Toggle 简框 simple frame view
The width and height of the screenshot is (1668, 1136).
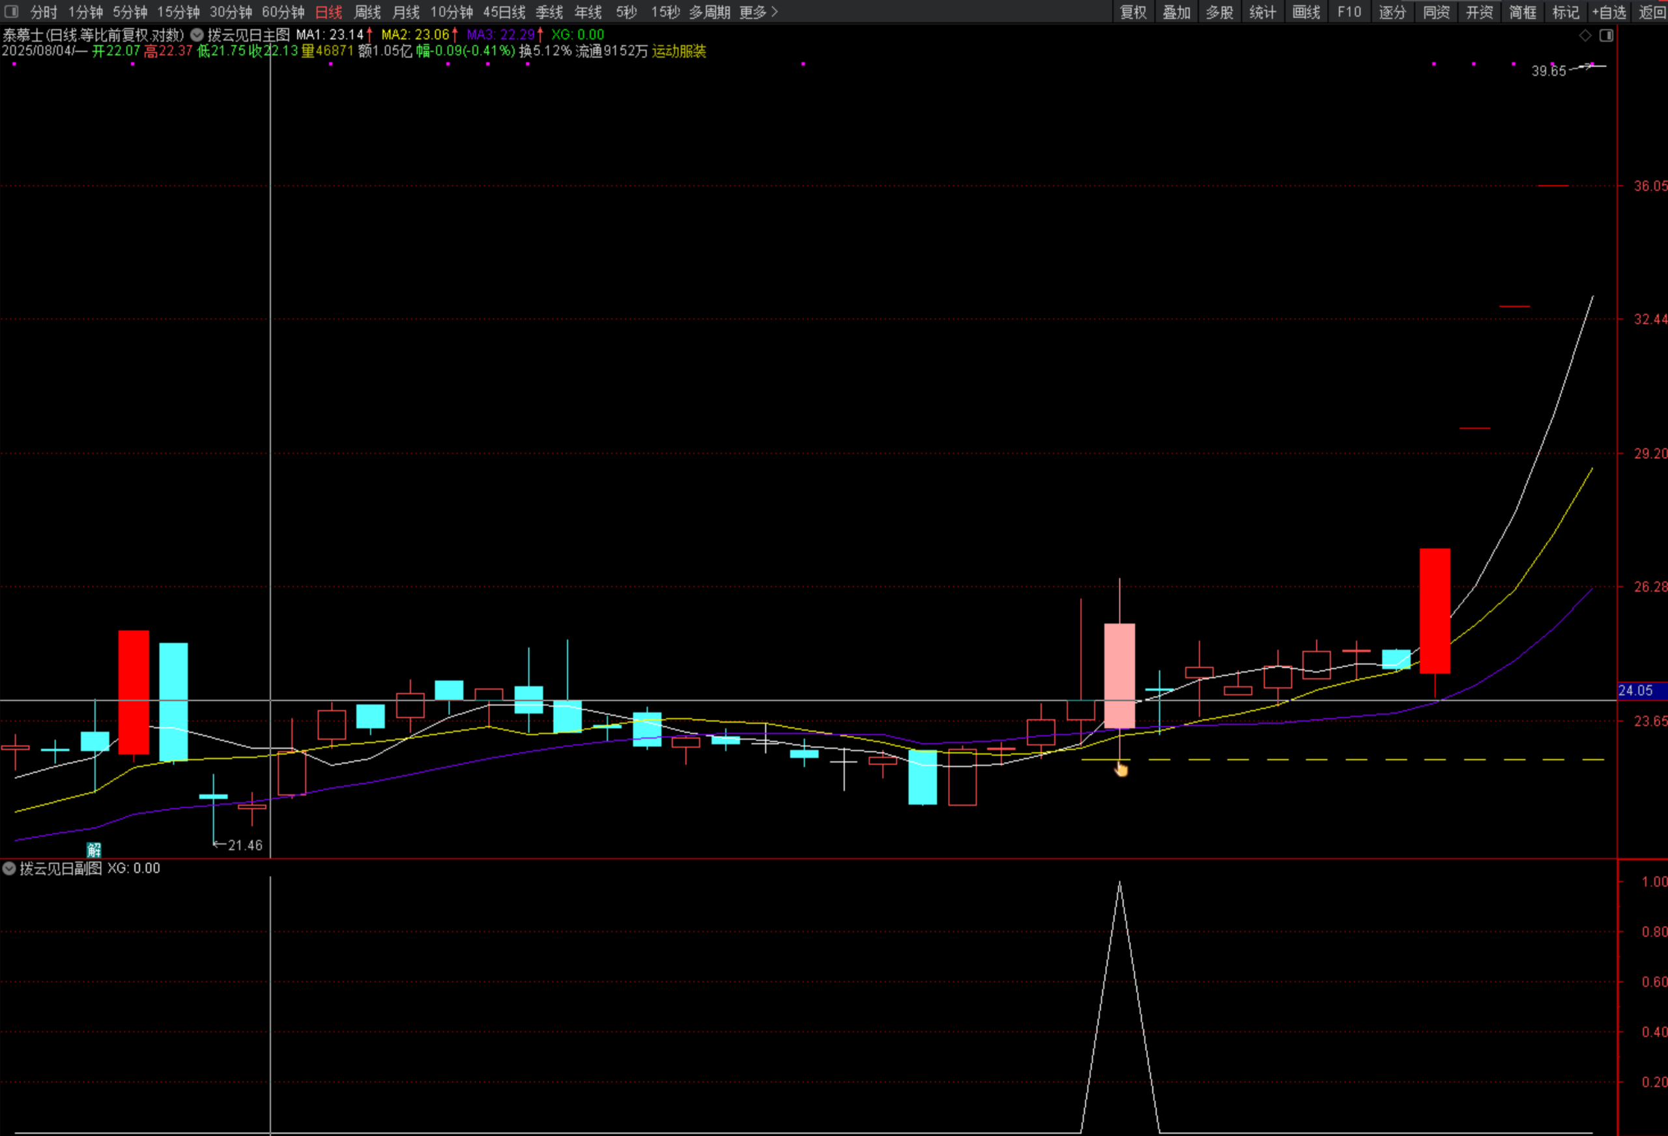click(1522, 12)
